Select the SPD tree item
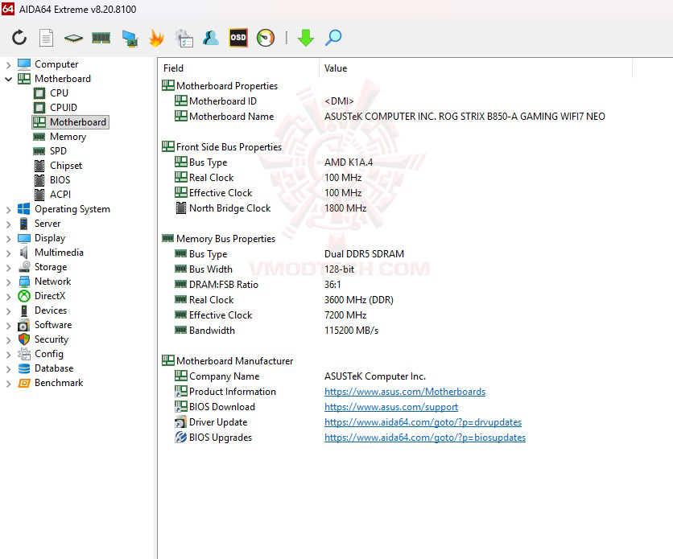 tap(58, 151)
